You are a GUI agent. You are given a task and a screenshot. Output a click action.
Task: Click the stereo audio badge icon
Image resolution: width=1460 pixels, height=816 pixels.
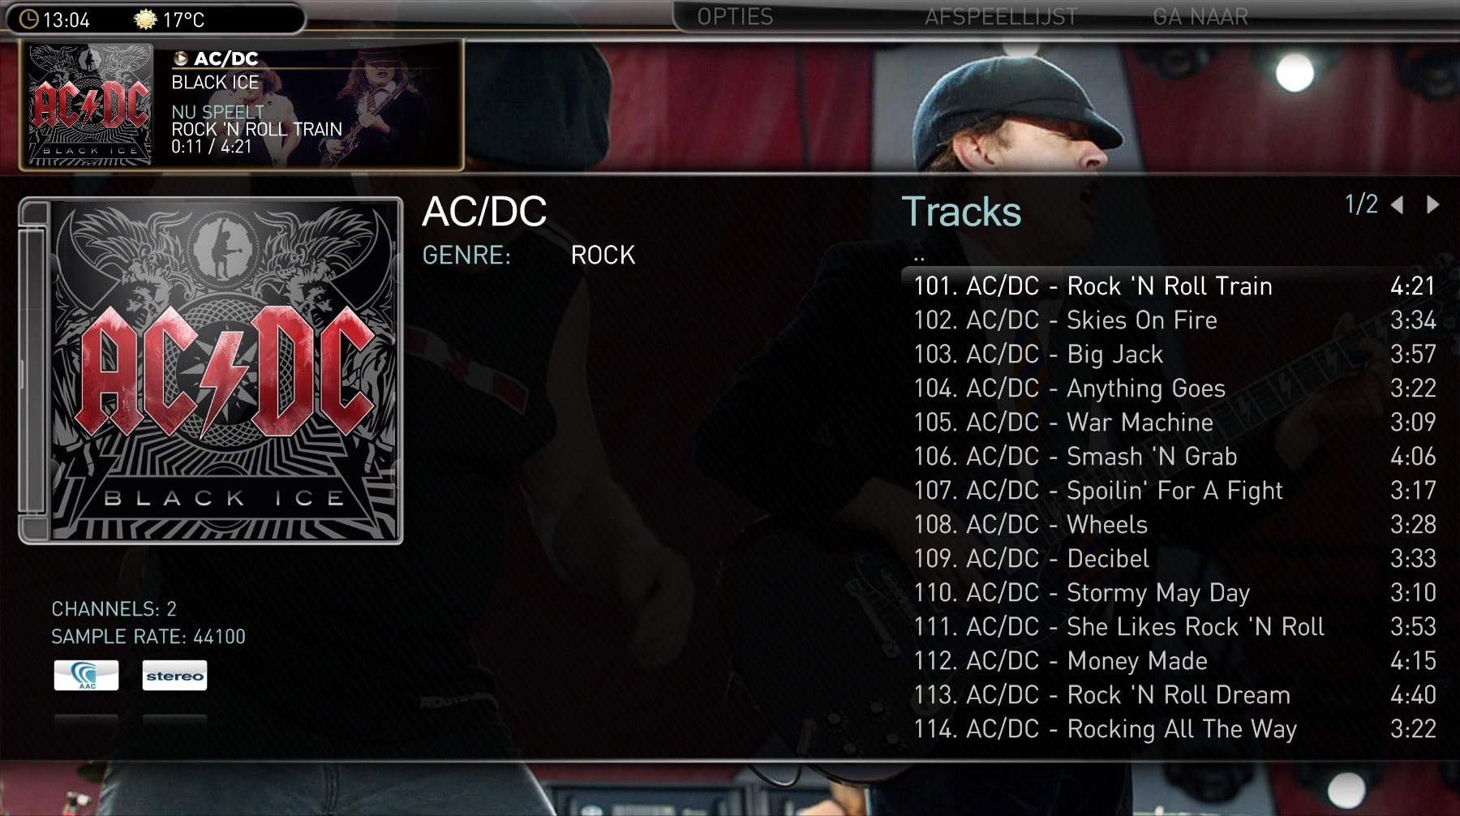tap(174, 675)
